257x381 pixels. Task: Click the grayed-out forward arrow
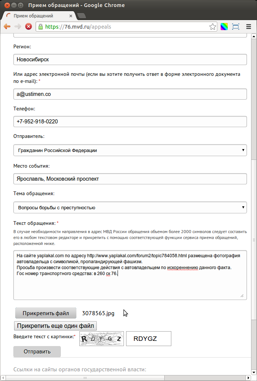pos(18,26)
